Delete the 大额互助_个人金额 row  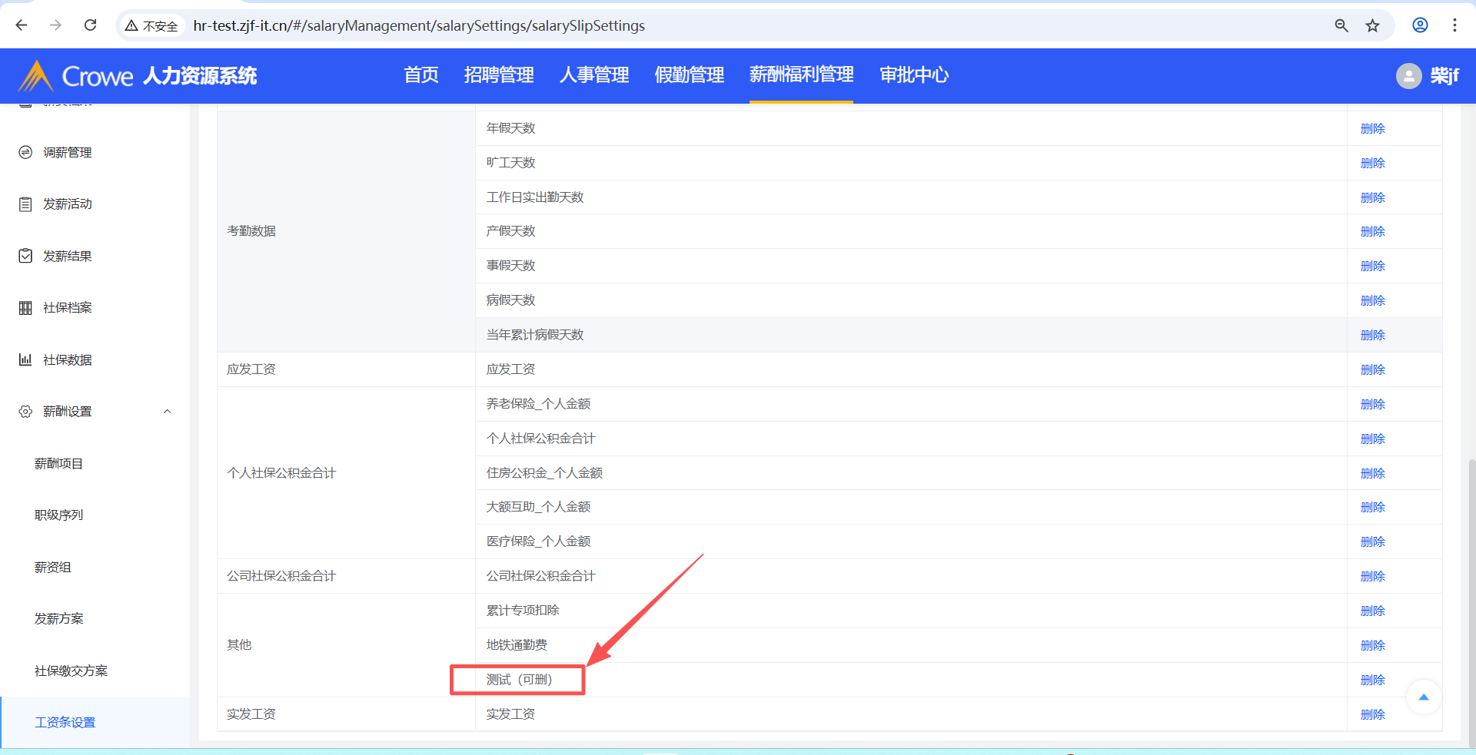tap(1372, 507)
